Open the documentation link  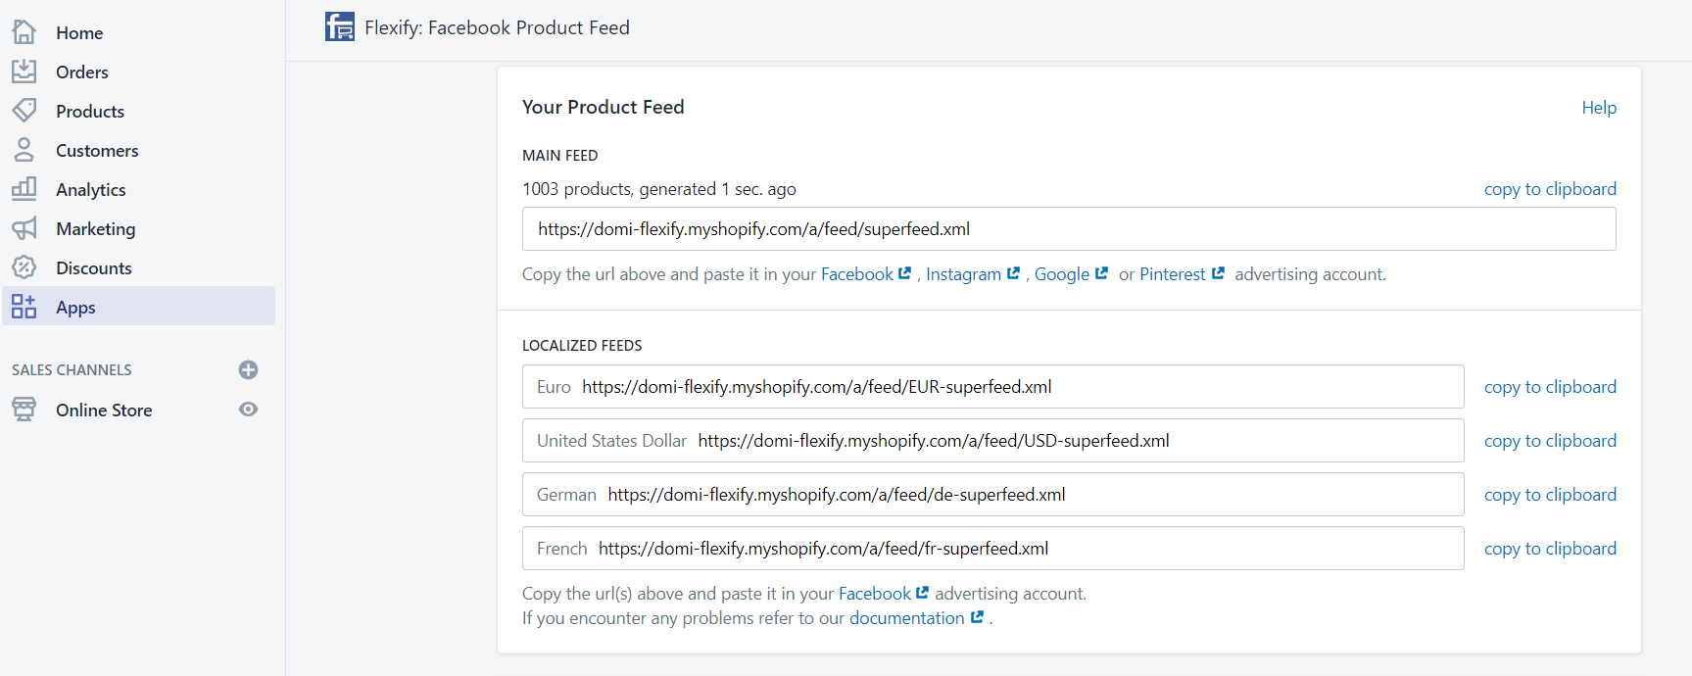pos(907,618)
